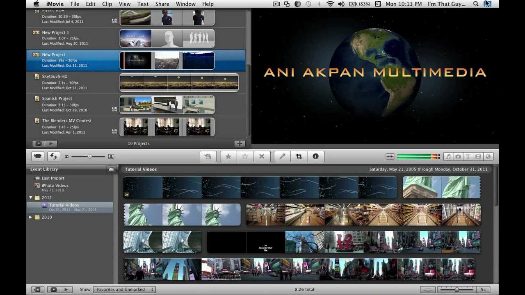Image resolution: width=525 pixels, height=295 pixels.
Task: Open the Voiceover microphone tool
Action: 282,156
